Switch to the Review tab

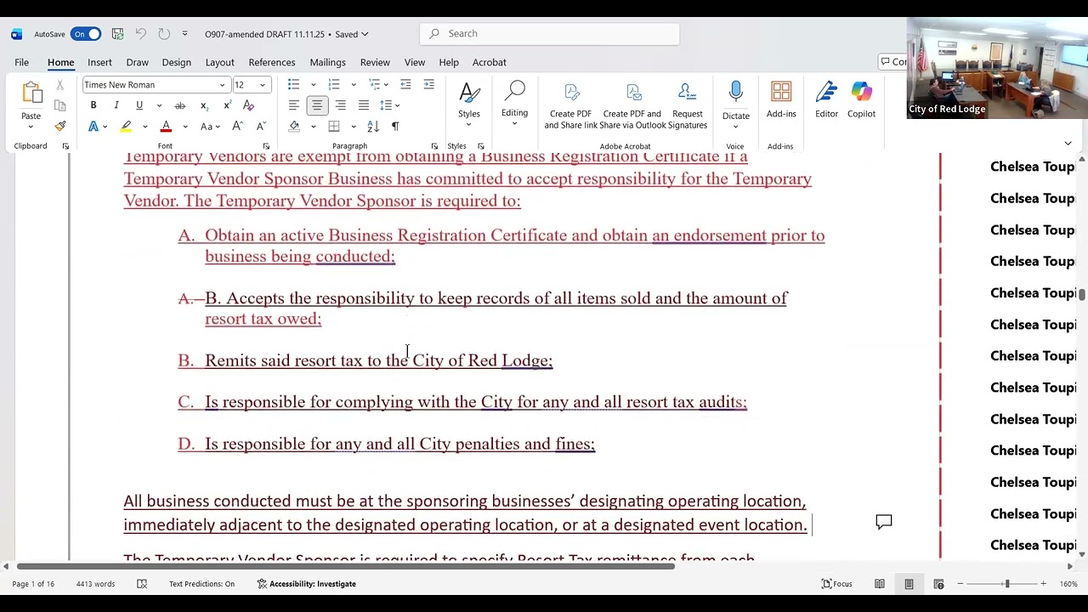click(375, 62)
